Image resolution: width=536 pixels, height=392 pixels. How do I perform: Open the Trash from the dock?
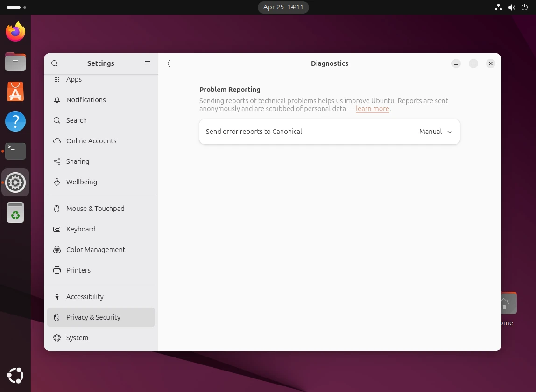coord(15,213)
